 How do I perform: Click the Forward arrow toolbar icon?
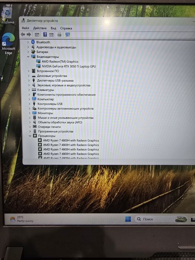[29, 34]
